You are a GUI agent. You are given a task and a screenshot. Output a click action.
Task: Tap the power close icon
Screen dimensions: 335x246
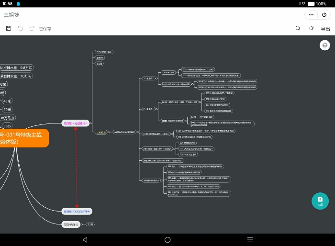click(x=324, y=15)
